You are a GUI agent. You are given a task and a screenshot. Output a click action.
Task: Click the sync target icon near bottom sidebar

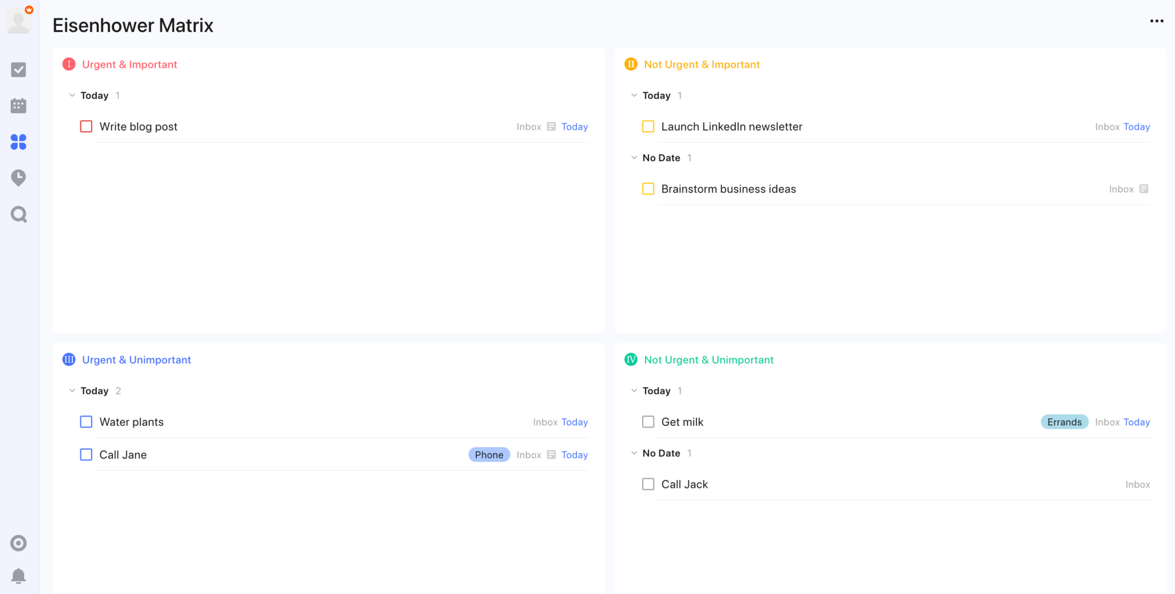tap(18, 543)
